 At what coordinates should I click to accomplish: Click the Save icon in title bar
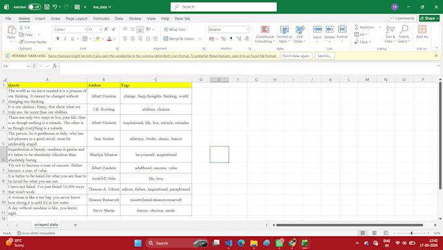pyautogui.click(x=47, y=7)
